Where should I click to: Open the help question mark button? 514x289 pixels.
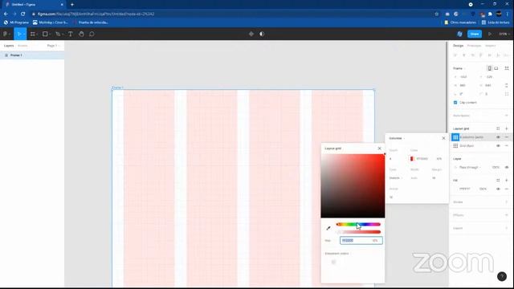[x=501, y=276]
